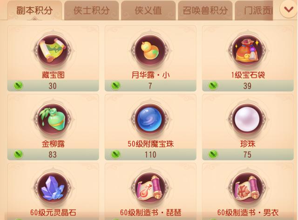Select the 60级元灵晶石 purple crystal icon
This screenshot has height=220, width=298.
(x=53, y=188)
